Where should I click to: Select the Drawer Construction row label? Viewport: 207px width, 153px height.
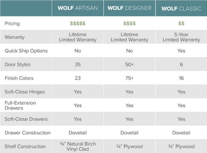[28, 133]
